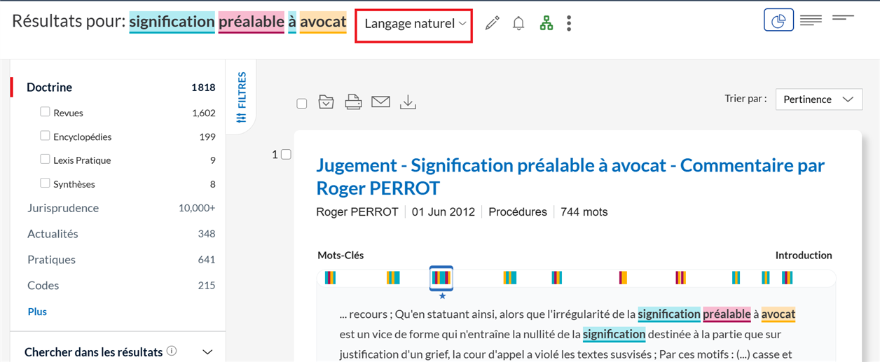
Task: Click the Plus link under categories
Action: click(x=37, y=312)
